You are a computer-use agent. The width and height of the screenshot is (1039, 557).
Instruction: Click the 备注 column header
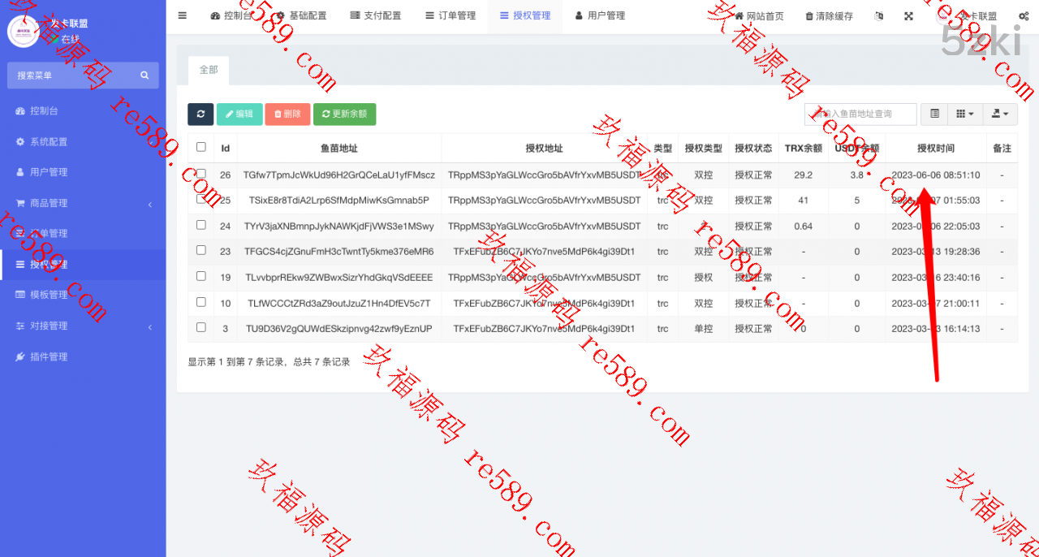pos(1002,149)
